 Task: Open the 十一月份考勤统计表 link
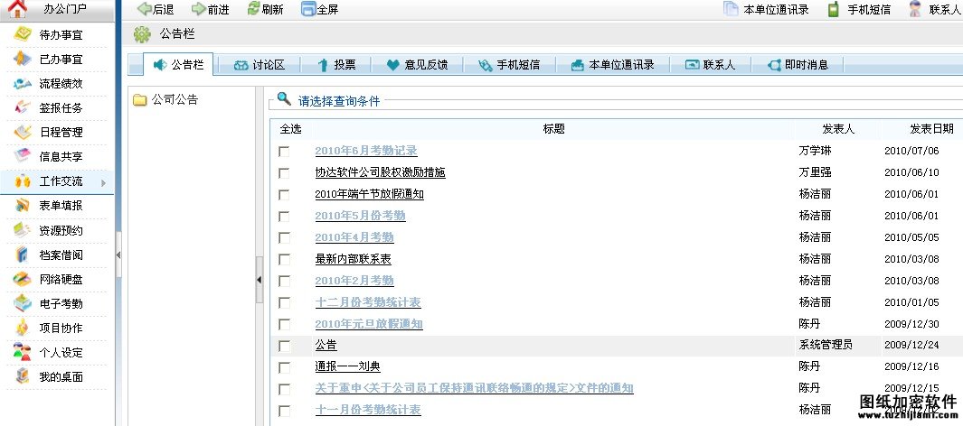pyautogui.click(x=368, y=410)
